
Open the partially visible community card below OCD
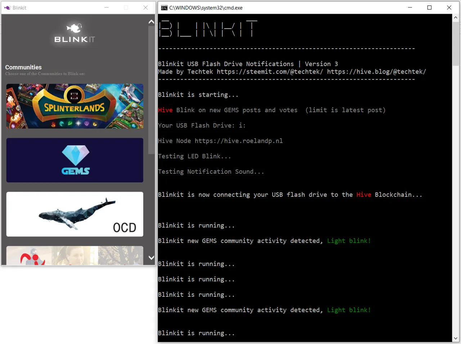75,255
